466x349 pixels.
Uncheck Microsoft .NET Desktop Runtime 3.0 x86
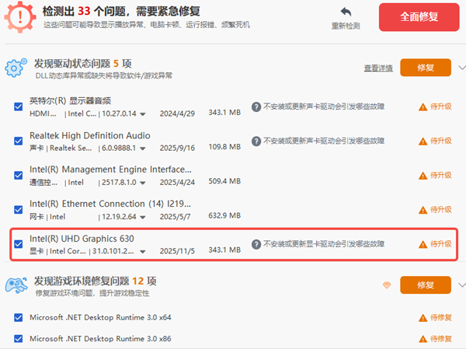pyautogui.click(x=19, y=339)
